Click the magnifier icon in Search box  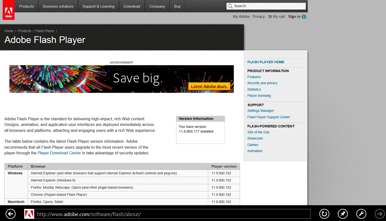(x=230, y=6)
